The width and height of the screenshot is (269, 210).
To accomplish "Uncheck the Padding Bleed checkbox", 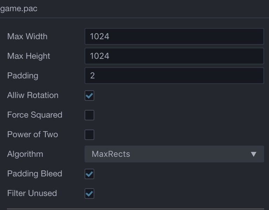I will [89, 174].
